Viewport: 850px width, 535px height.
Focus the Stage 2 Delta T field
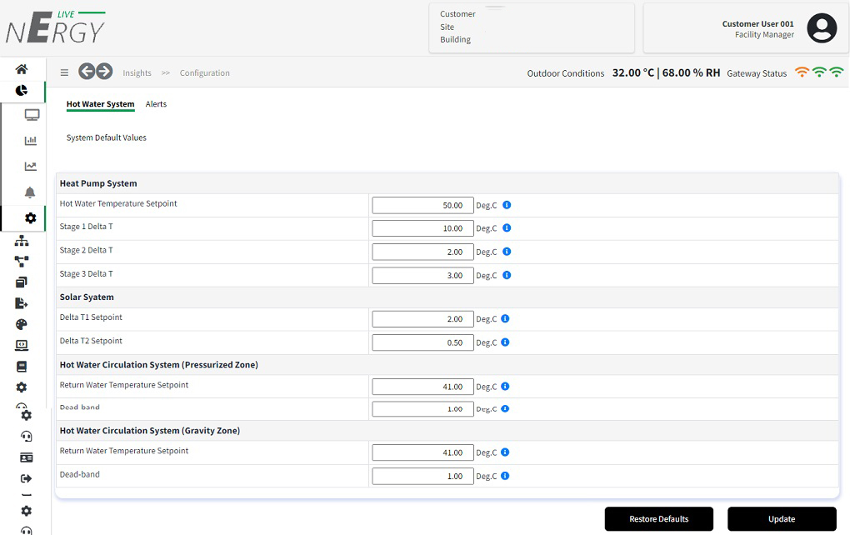point(422,252)
